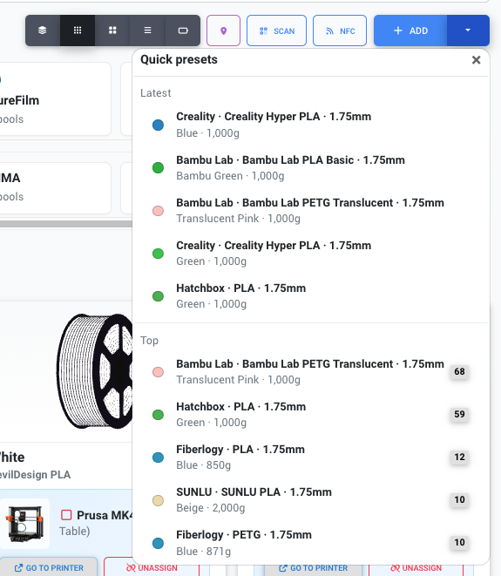Click blue swatch of Creality Hyper PLA
The image size is (501, 576).
point(158,125)
